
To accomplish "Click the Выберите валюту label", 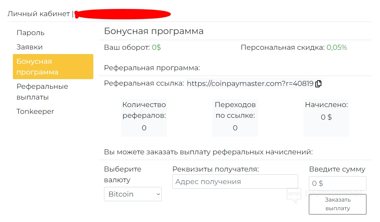I will (123, 174).
